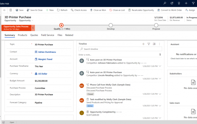This screenshot has height=124, width=197.
Task: Open the timeline filter funnel
Action: tap(149, 44)
